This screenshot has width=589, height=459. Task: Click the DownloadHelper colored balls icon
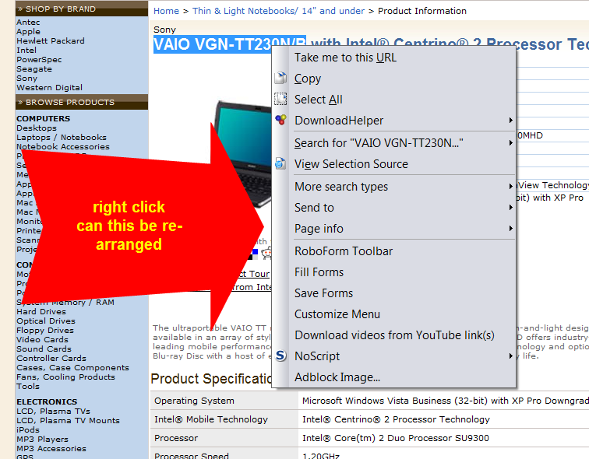280,120
